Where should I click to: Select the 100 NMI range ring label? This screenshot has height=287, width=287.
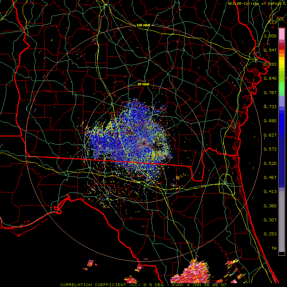point(143,25)
